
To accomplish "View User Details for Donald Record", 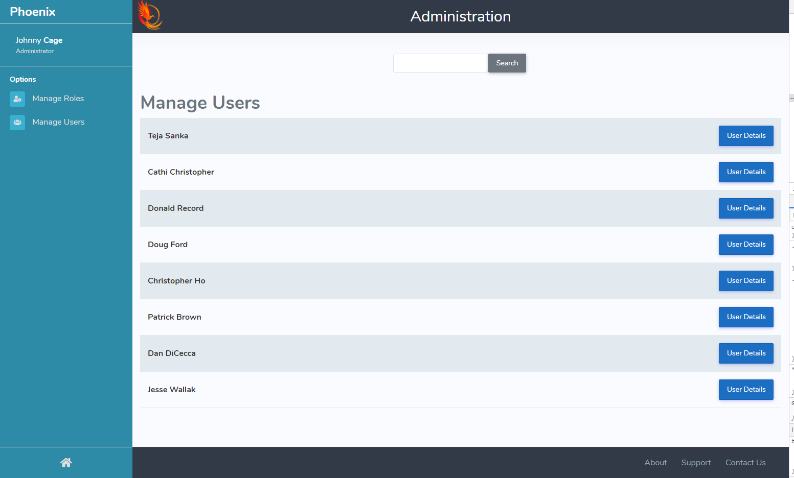I will coord(745,208).
